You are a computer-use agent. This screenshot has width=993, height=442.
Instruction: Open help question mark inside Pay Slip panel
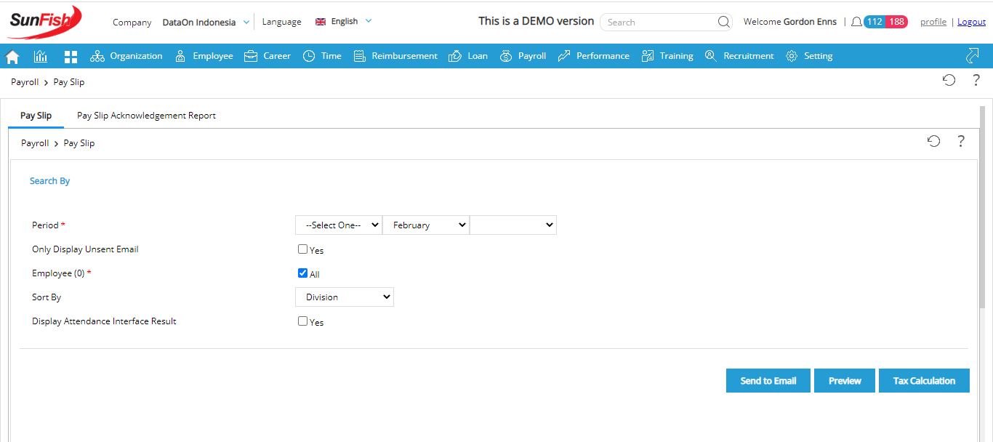click(960, 142)
